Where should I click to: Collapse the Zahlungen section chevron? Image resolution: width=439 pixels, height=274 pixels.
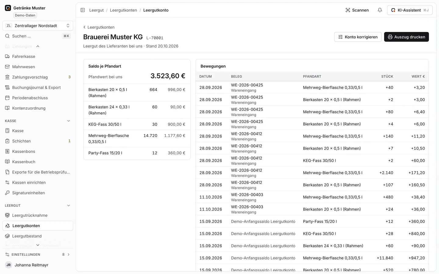click(x=38, y=46)
